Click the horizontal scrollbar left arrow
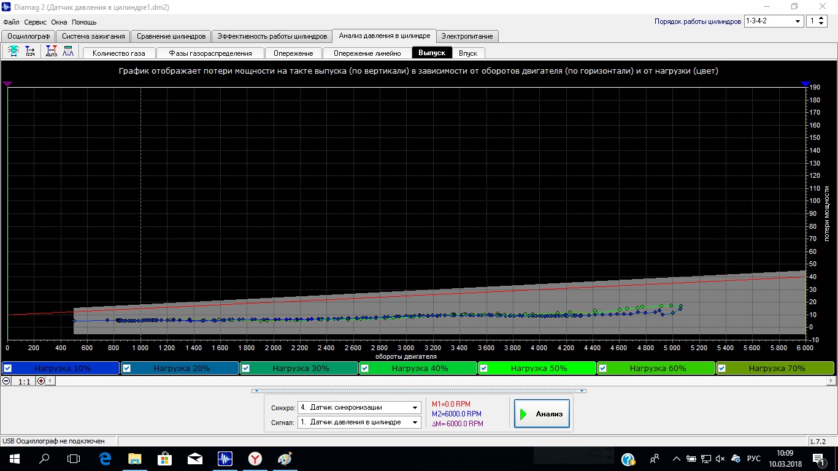 click(51, 381)
